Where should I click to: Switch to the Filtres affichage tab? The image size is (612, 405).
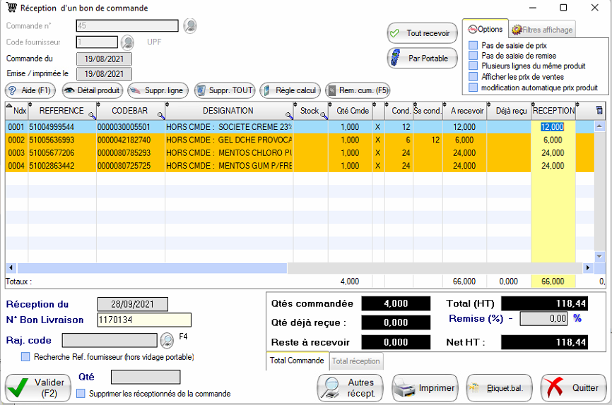[543, 30]
